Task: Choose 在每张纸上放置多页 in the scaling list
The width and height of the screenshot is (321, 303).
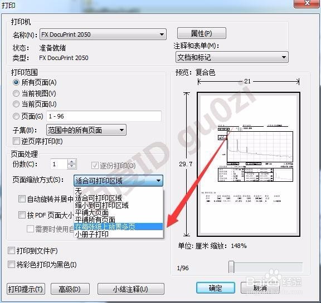Action: (x=118, y=227)
